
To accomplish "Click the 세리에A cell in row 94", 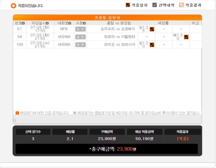I will click(64, 37).
